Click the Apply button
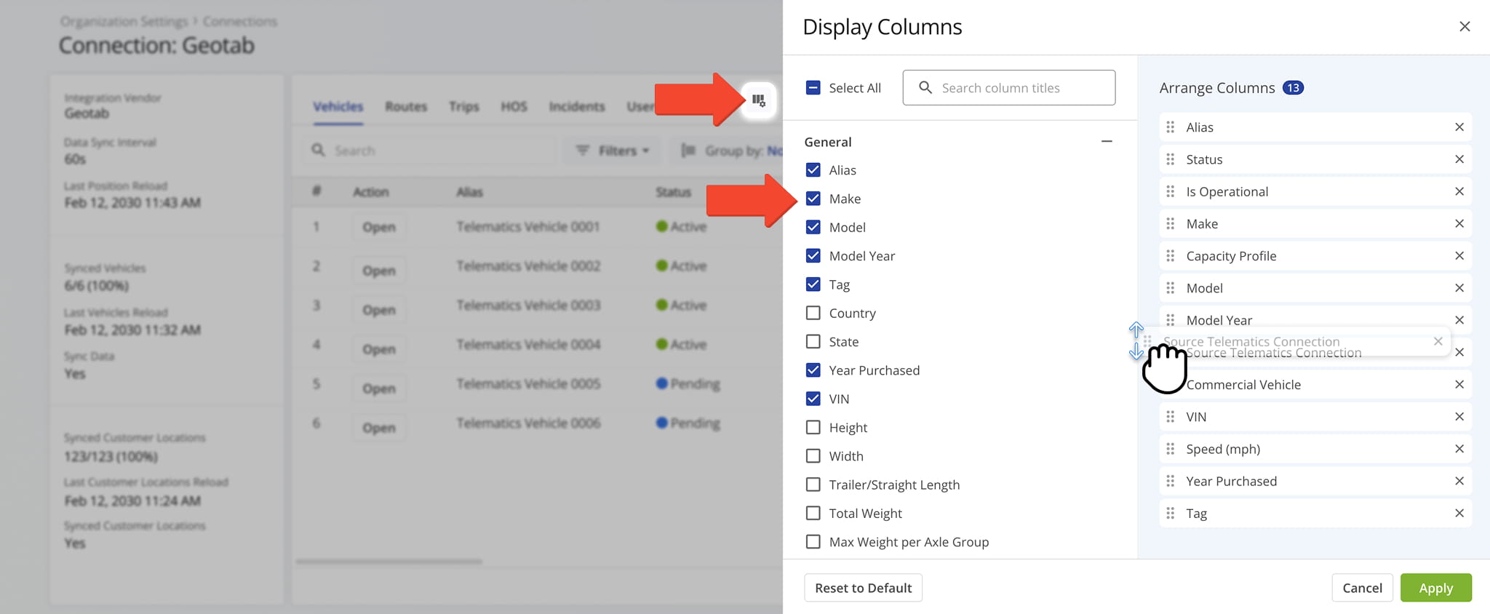1490x614 pixels. 1435,588
